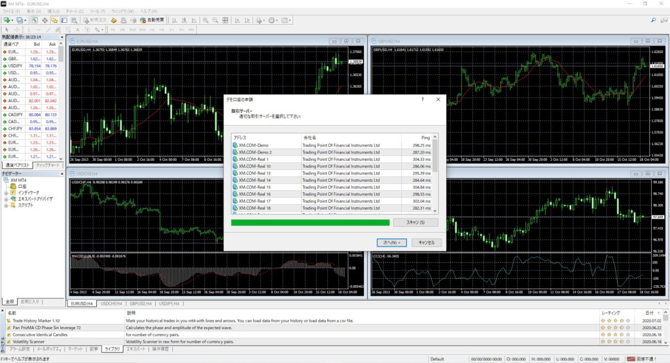Toggle the chart shift icon

tap(247, 20)
